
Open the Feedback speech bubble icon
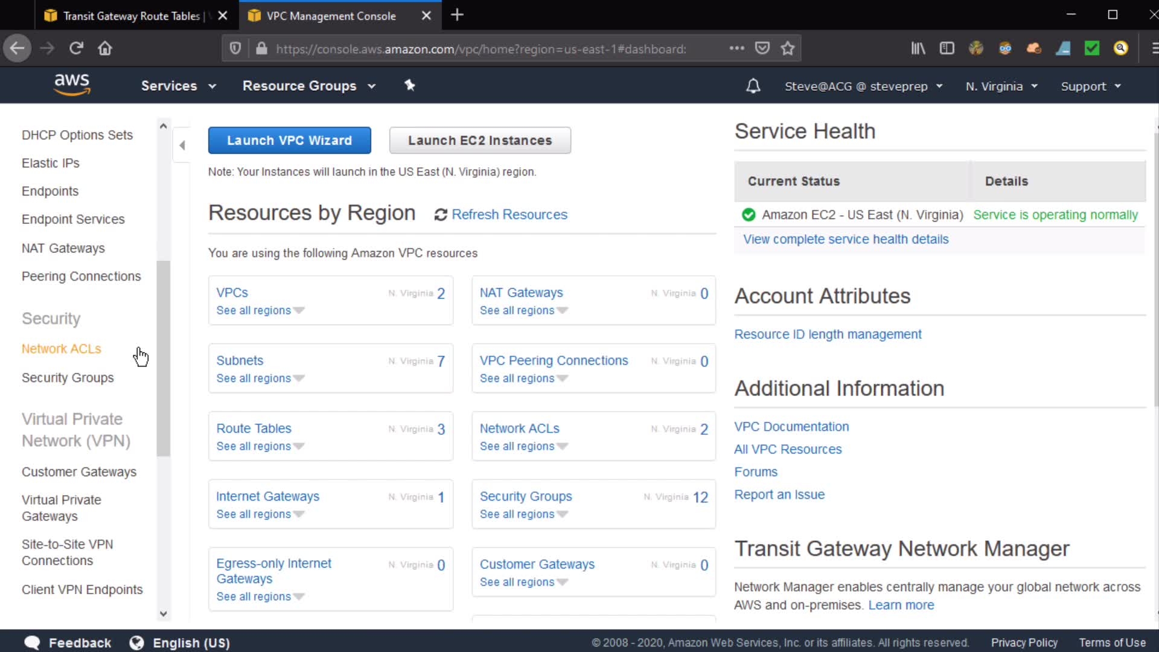[32, 642]
